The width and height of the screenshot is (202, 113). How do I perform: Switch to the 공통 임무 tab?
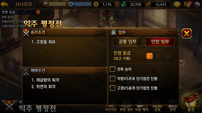127,42
